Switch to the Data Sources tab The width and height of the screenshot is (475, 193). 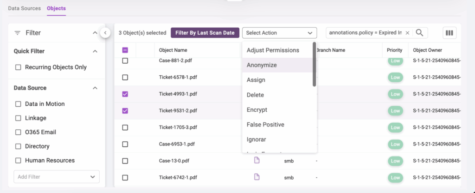pyautogui.click(x=25, y=8)
